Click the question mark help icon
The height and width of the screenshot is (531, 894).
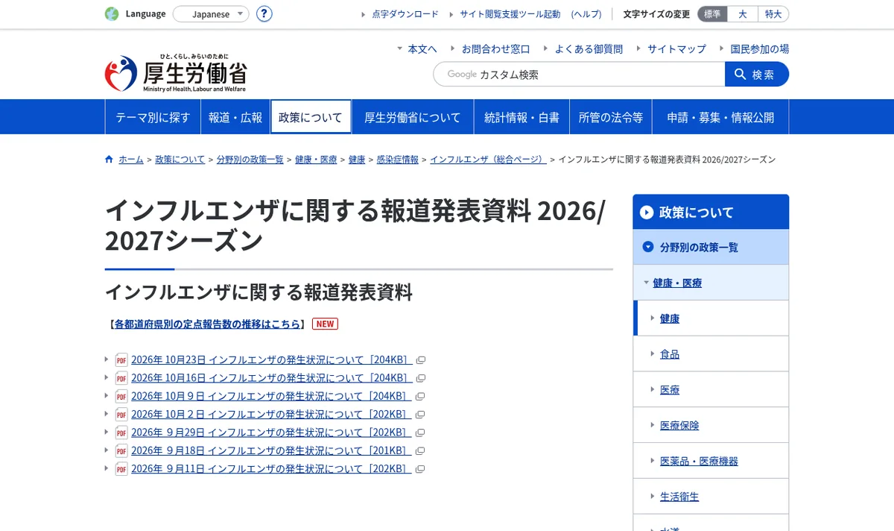click(x=264, y=13)
